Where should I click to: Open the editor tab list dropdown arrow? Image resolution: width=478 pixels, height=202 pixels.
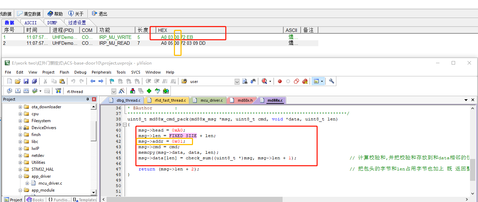click(x=466, y=100)
